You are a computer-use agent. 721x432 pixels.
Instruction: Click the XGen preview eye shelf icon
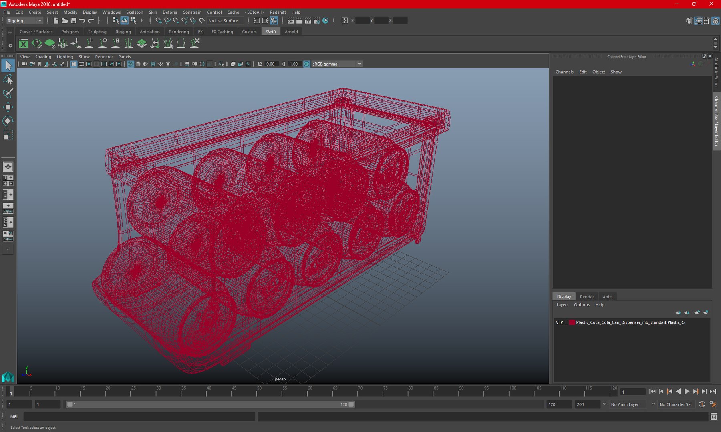[37, 43]
